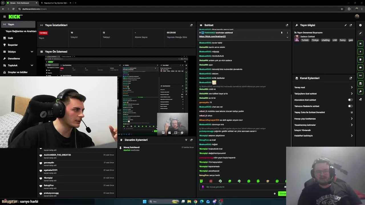Screen dimensions: 365x205
Task: Click the chatting tag chip
Action: 325,40
